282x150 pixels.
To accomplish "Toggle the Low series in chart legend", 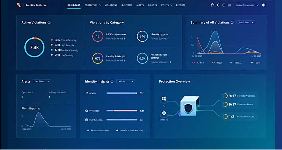I will coord(256,63).
